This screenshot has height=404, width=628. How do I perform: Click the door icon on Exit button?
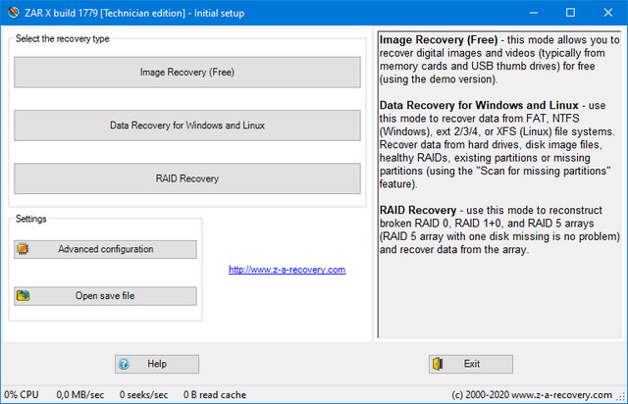(438, 364)
